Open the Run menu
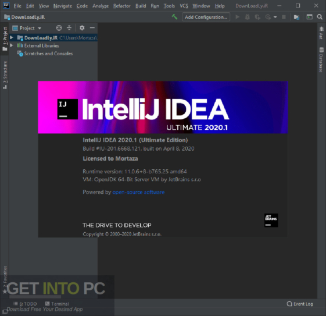The width and height of the screenshot is (326, 316). click(155, 6)
